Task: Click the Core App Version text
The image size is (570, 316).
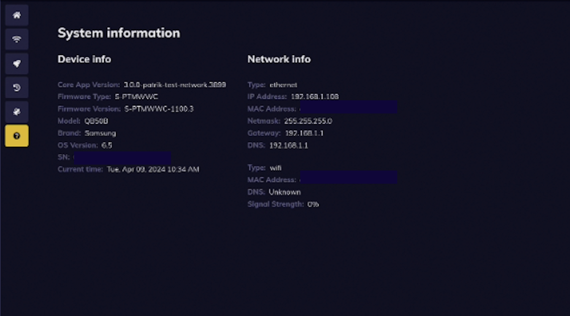Action: pos(88,85)
